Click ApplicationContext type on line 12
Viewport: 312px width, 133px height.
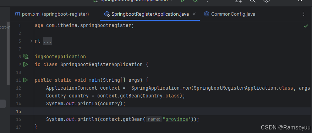72,88
